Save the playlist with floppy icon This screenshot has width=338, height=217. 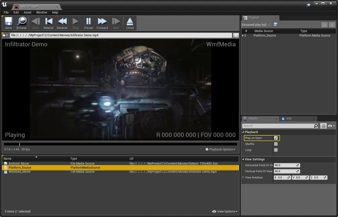tap(275, 25)
